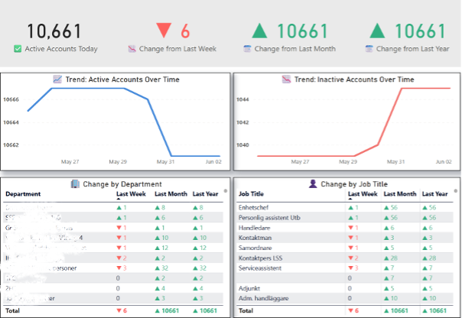
Task: Click the Total label in Job Title table
Action: (x=246, y=310)
